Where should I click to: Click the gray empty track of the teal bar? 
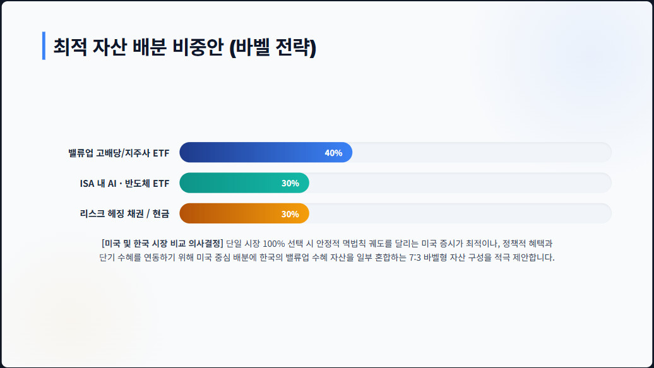pyautogui.click(x=460, y=183)
